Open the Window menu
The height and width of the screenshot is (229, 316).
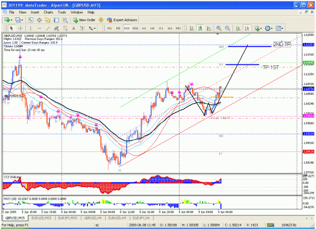(76, 12)
